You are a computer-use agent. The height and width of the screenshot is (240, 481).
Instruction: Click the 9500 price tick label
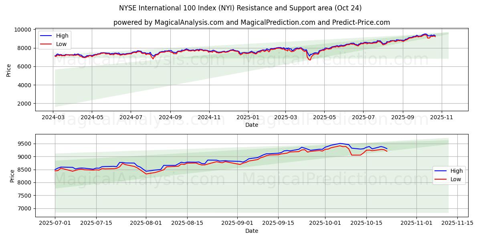(24, 144)
